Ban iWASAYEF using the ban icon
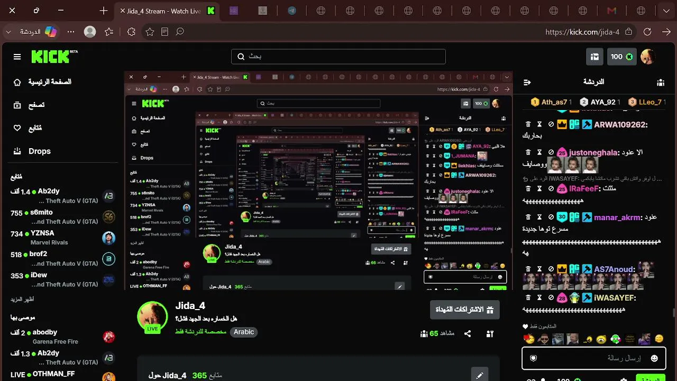This screenshot has width=677, height=381. (551, 298)
